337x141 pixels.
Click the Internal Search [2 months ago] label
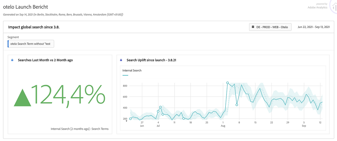[80, 129]
